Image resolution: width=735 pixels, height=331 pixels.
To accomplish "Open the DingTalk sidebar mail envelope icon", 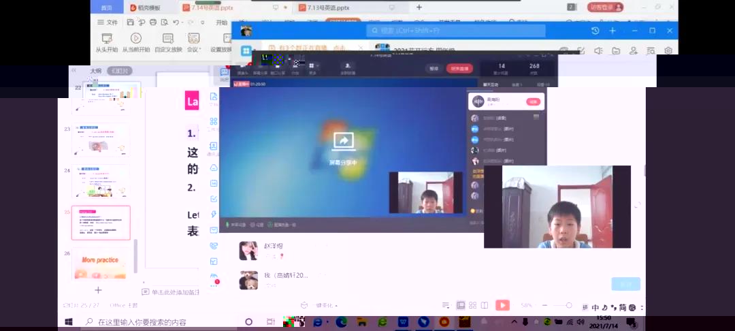I will (214, 230).
